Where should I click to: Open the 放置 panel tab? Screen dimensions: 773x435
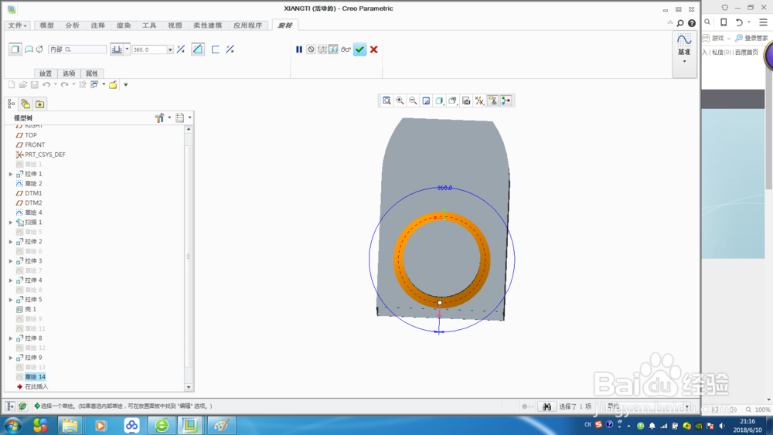[46, 73]
